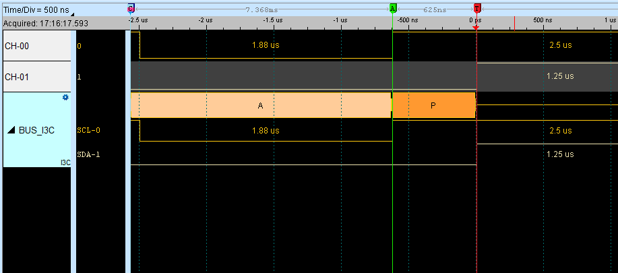Click the I3C protocol tag label
This screenshot has width=618, height=273.
[65, 162]
